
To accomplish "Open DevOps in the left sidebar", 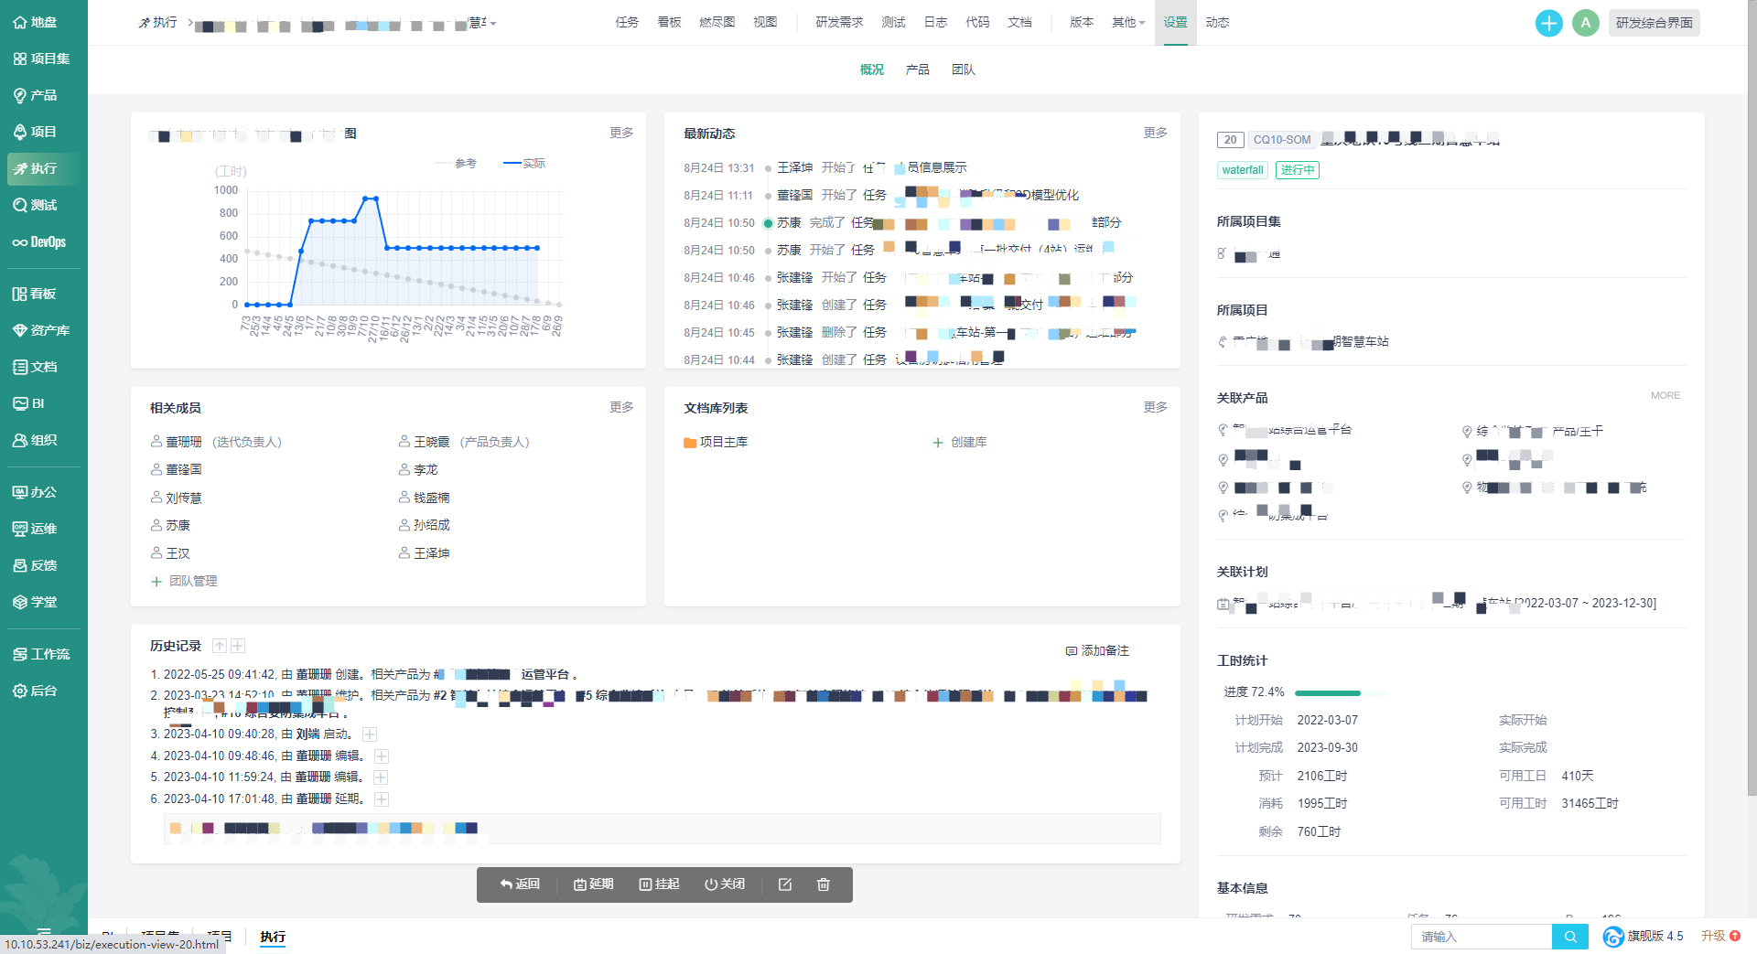I will tap(40, 241).
